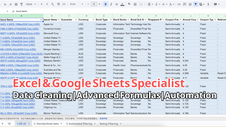Open the Currency column filter dropdown
The image size is (226, 127).
pos(93,20)
